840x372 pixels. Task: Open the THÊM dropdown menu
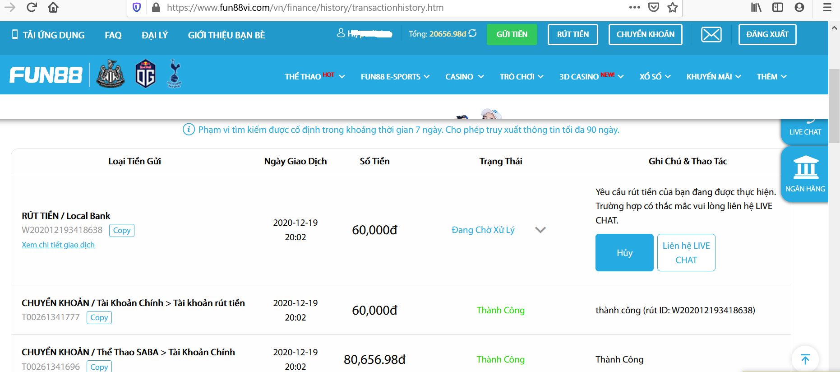pos(771,77)
